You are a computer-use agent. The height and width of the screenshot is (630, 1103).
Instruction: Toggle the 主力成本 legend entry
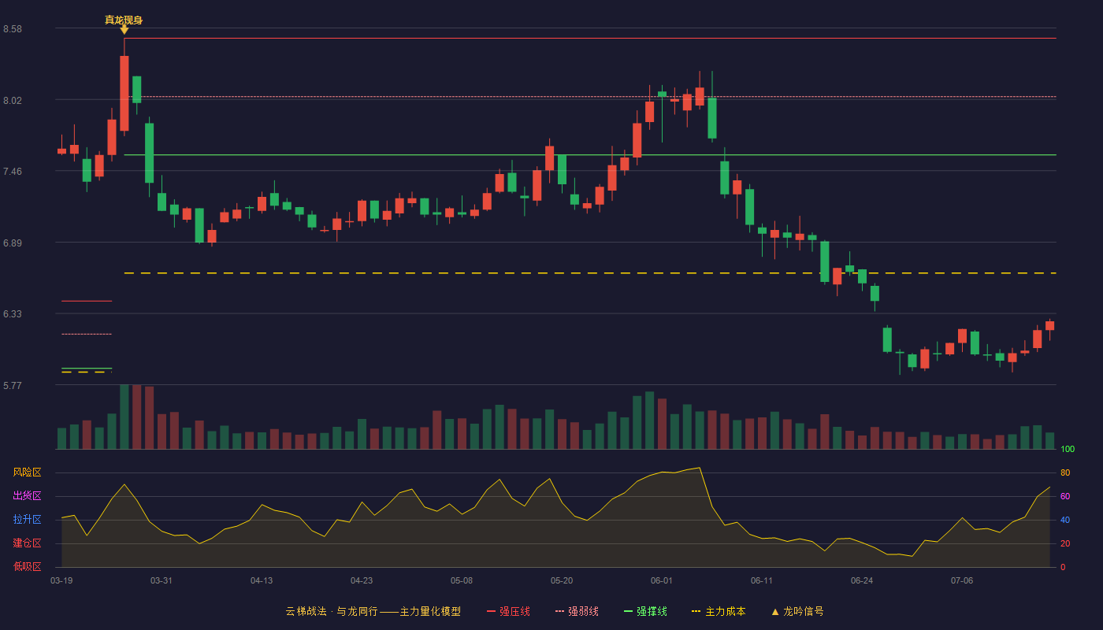pos(718,611)
